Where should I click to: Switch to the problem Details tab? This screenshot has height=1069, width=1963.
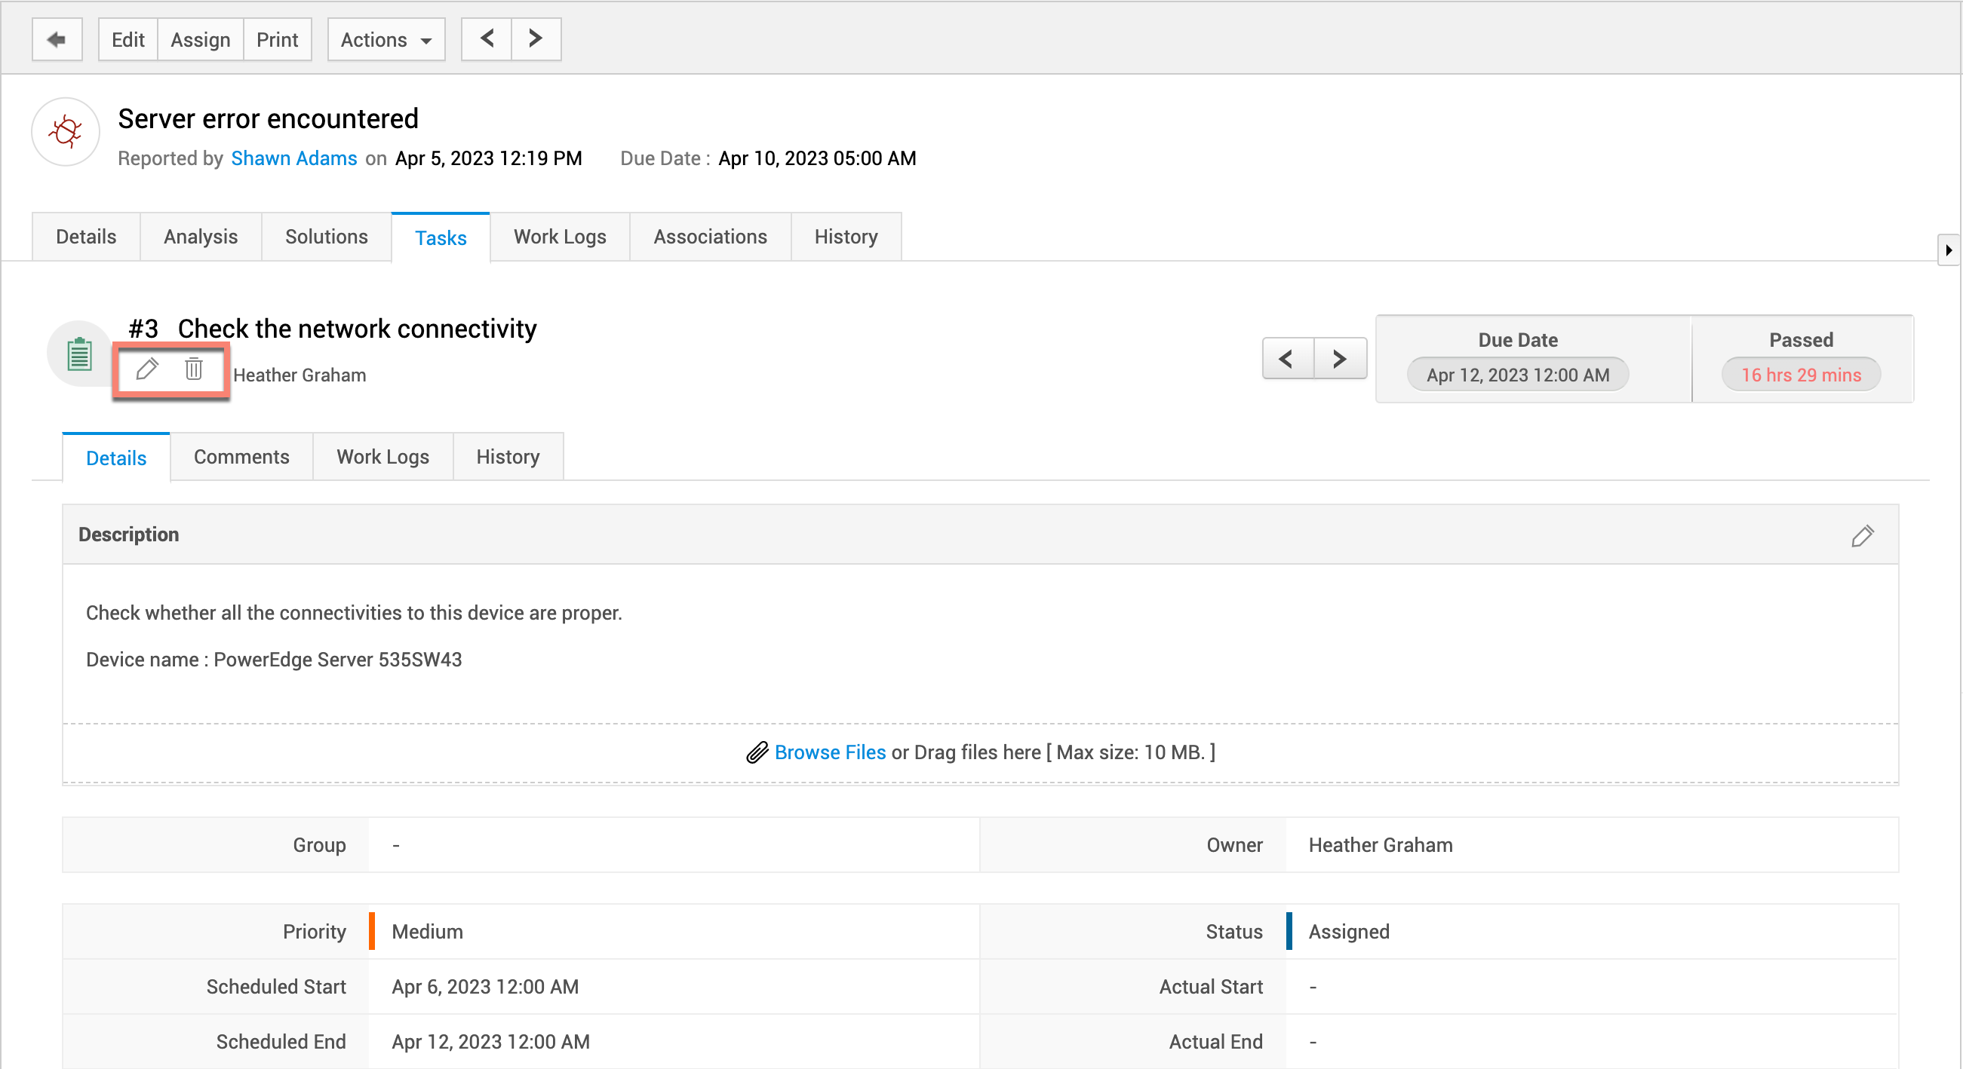(86, 237)
